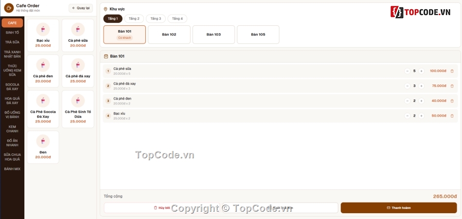462x219 pixels.
Task: Click row number 4 badge for Bạc xỉu
Action: click(x=108, y=116)
